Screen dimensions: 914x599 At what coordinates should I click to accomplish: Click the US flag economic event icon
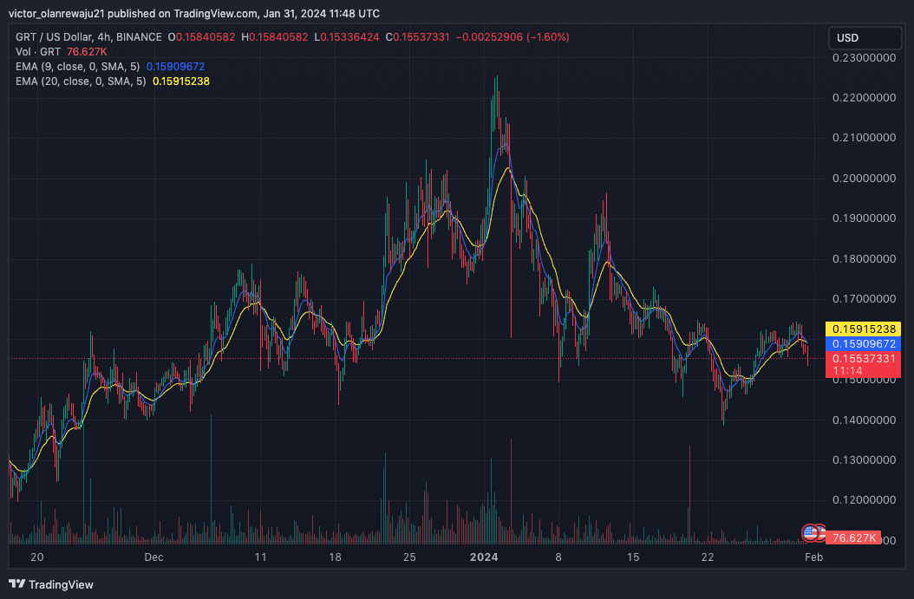pyautogui.click(x=810, y=532)
